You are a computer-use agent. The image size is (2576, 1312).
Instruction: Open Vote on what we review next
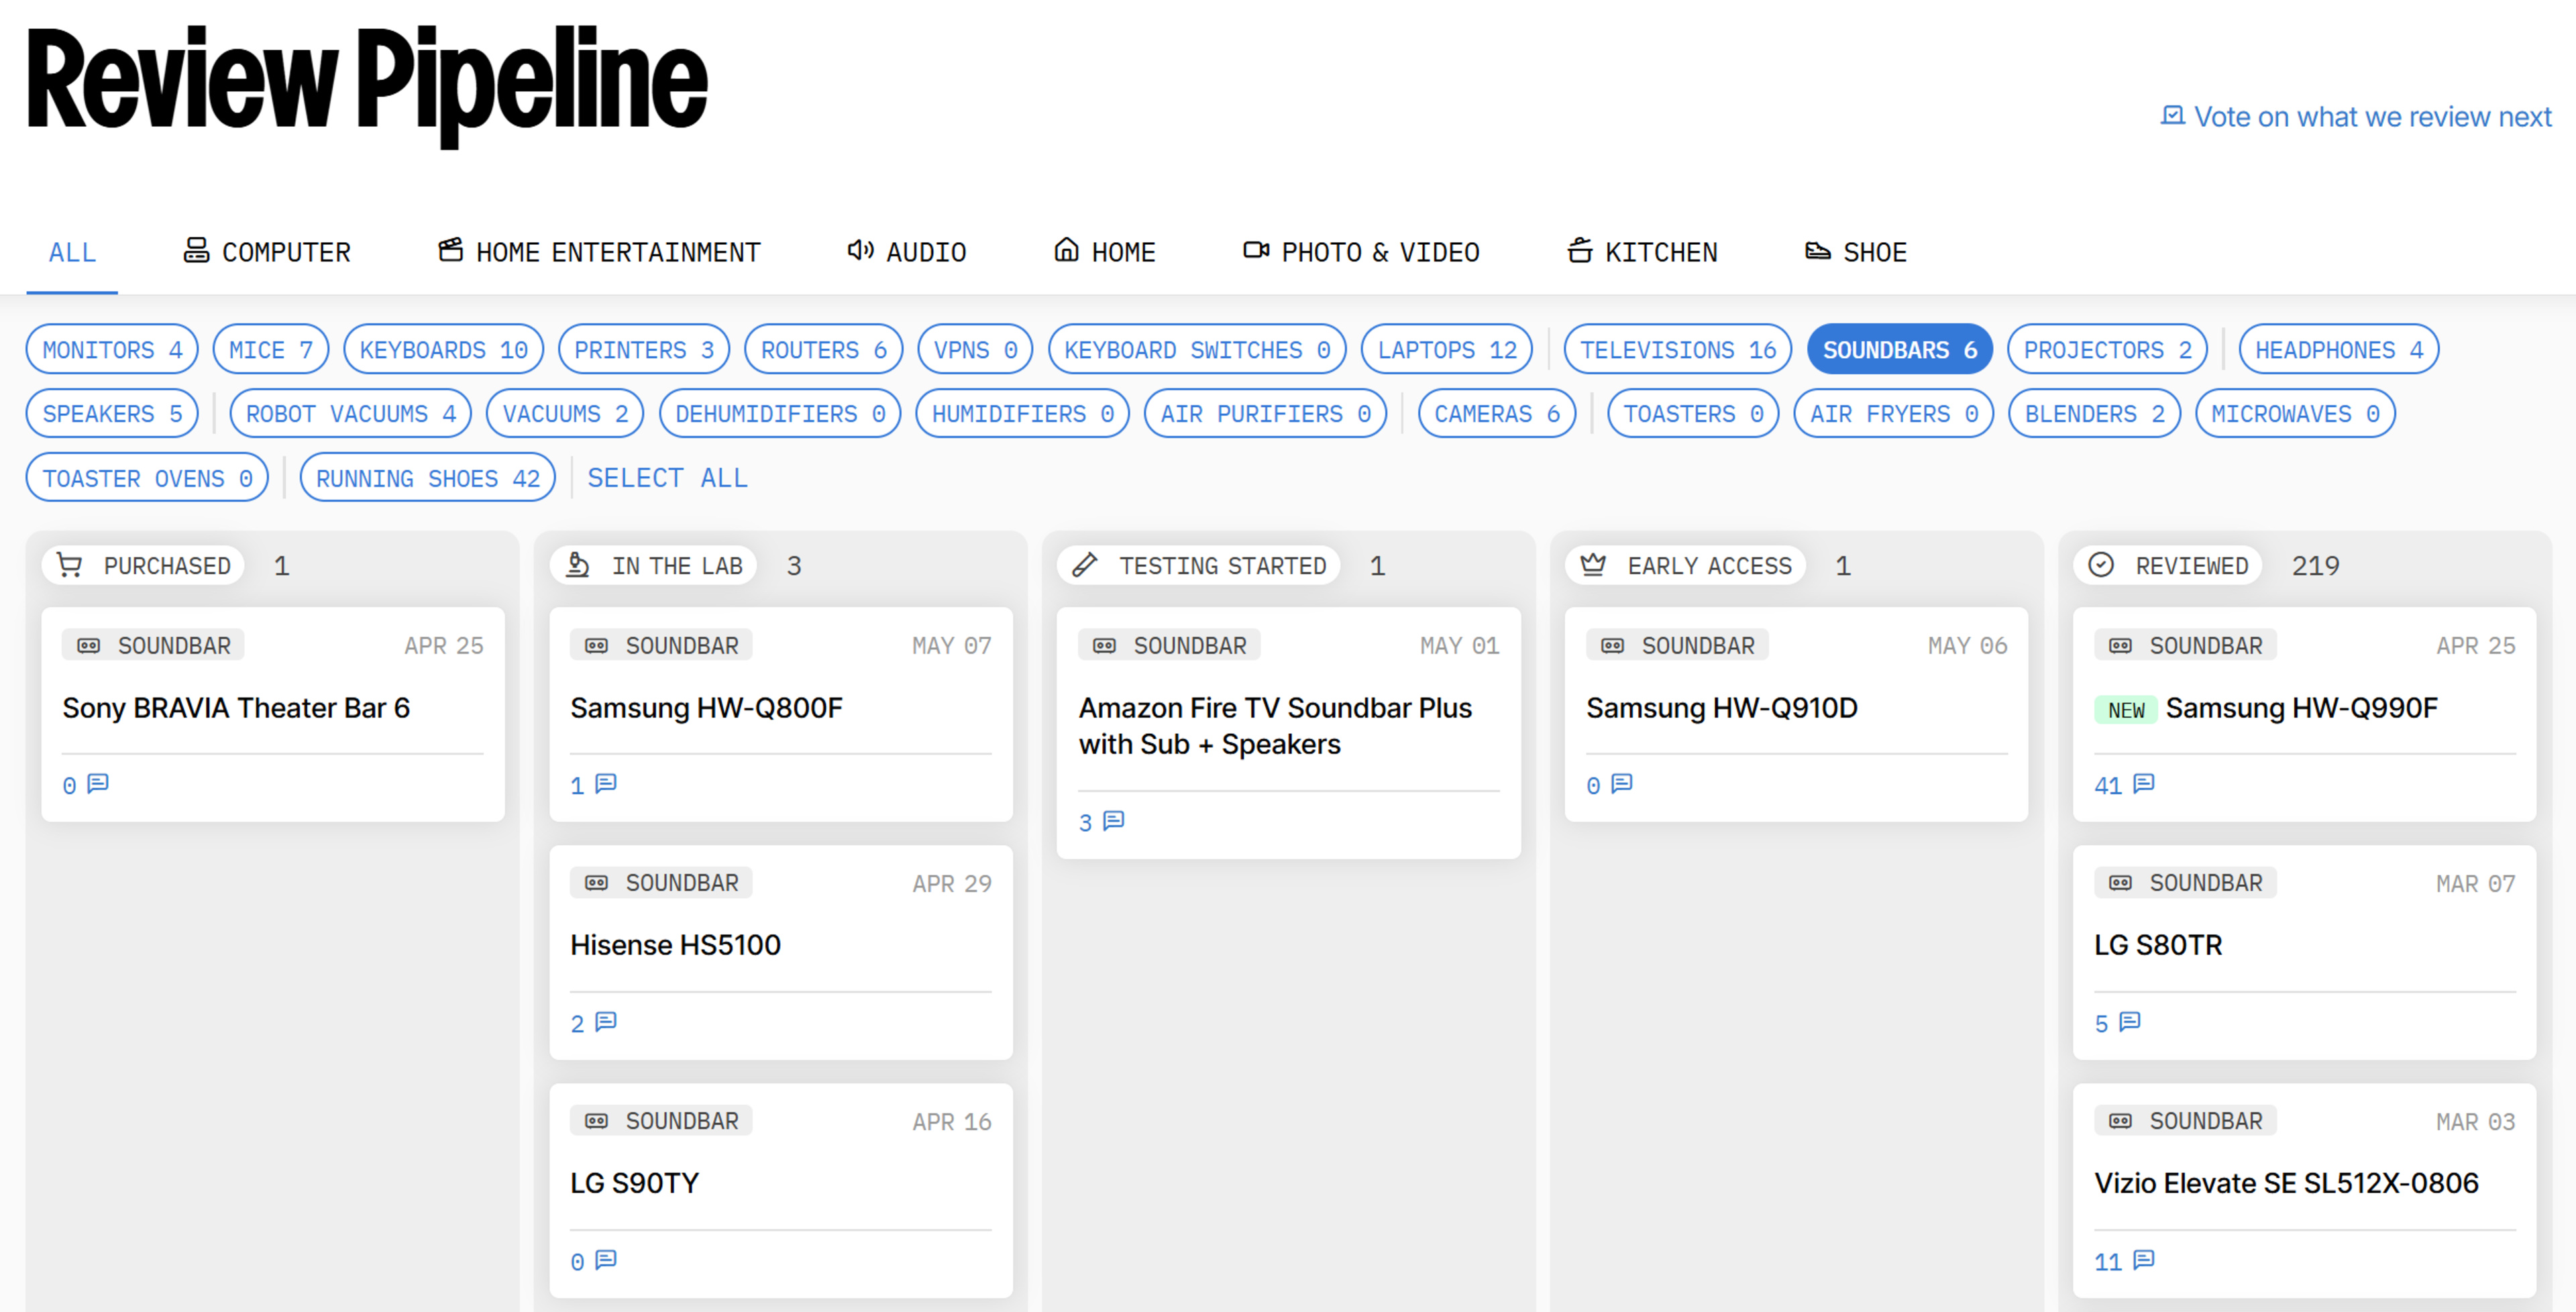coord(2356,117)
